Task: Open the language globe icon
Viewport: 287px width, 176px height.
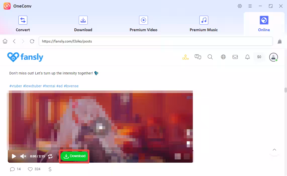Action: pos(223,57)
